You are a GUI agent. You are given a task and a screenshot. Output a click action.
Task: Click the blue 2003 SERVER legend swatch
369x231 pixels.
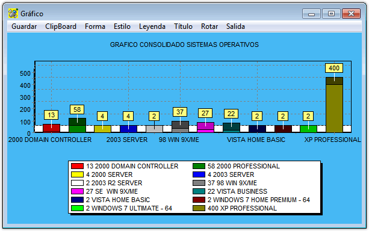click(199, 174)
